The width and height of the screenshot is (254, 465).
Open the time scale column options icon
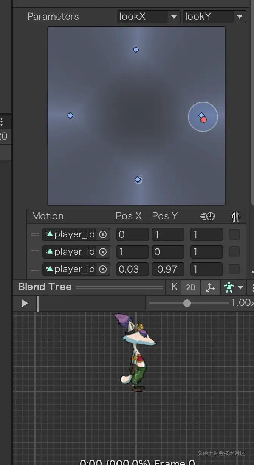click(x=207, y=216)
